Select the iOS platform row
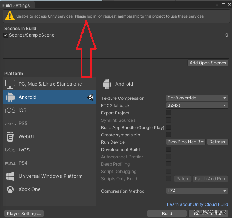This screenshot has width=232, height=218. [x=50, y=110]
